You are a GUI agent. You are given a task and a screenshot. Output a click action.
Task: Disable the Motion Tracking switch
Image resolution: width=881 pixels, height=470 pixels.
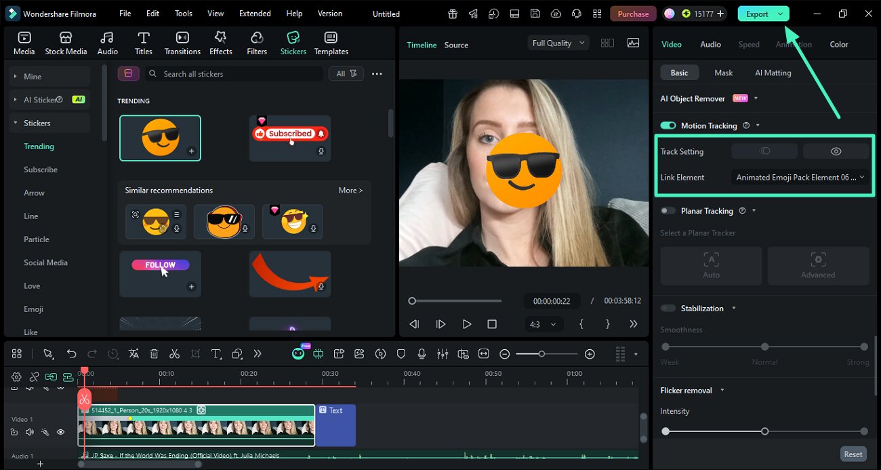[668, 125]
